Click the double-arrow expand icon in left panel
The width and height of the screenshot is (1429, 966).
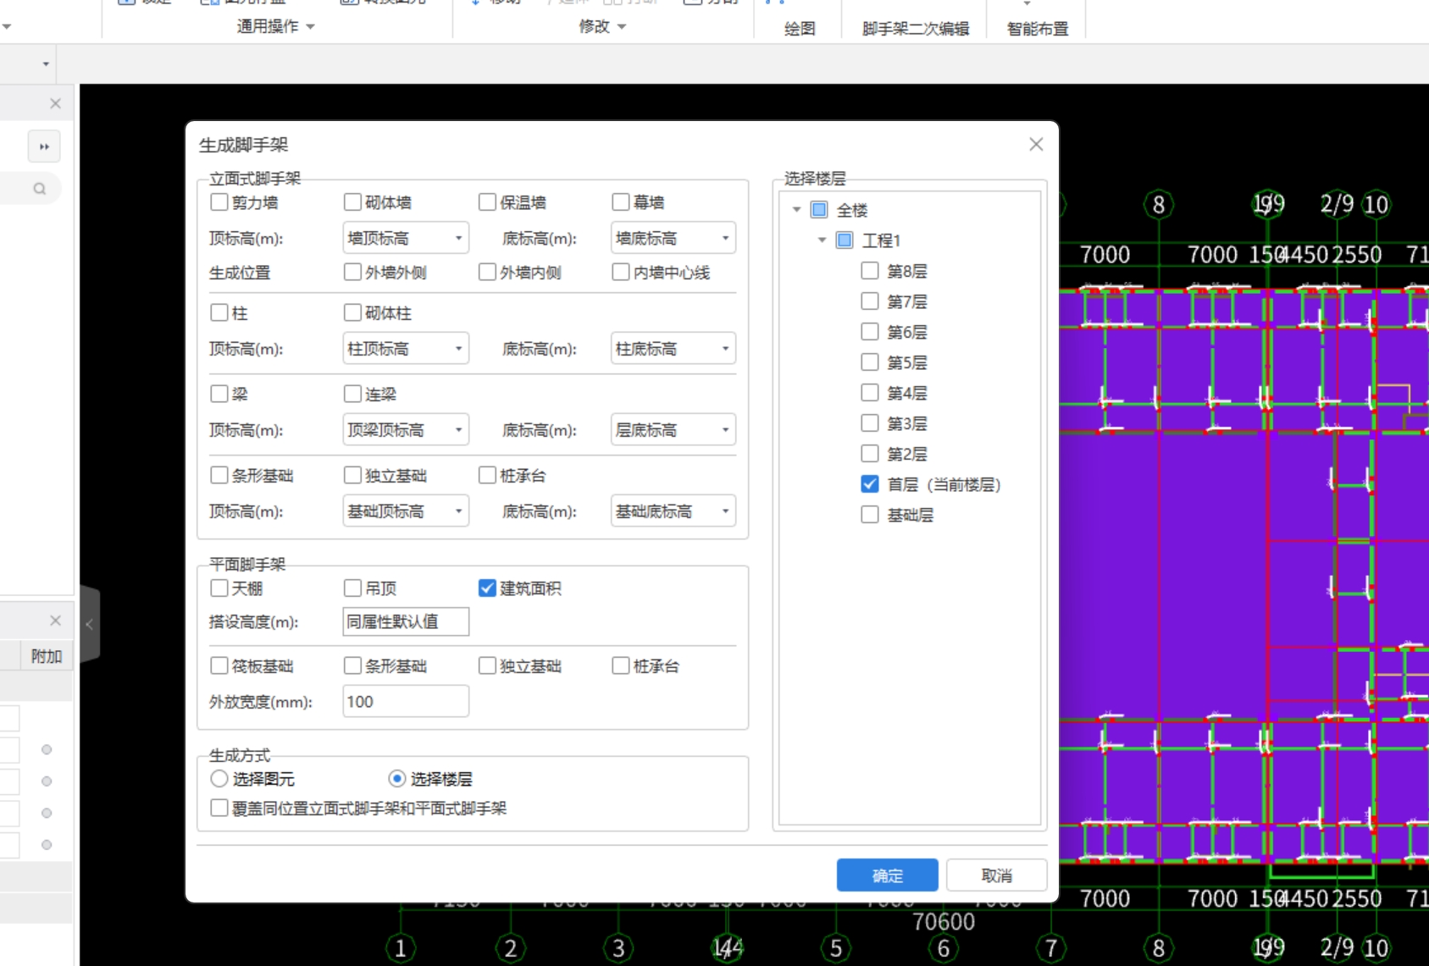pyautogui.click(x=44, y=146)
